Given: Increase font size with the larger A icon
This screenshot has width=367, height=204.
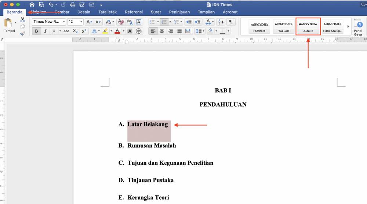Looking at the screenshot, I should [x=89, y=22].
